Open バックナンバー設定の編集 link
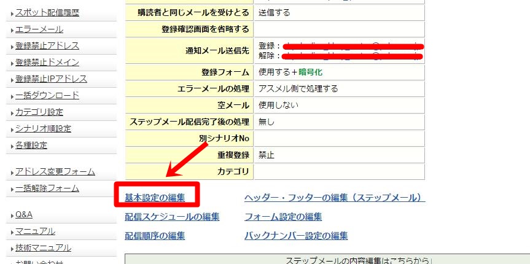Image resolution: width=530 pixels, height=264 pixels. coord(296,236)
